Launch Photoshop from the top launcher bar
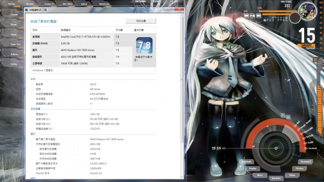324x182 pixels. (11, 4)
